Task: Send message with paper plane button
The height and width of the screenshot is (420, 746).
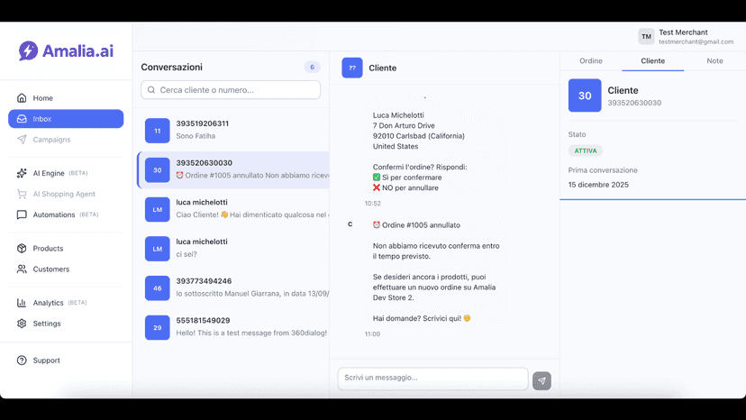Action: 541,381
